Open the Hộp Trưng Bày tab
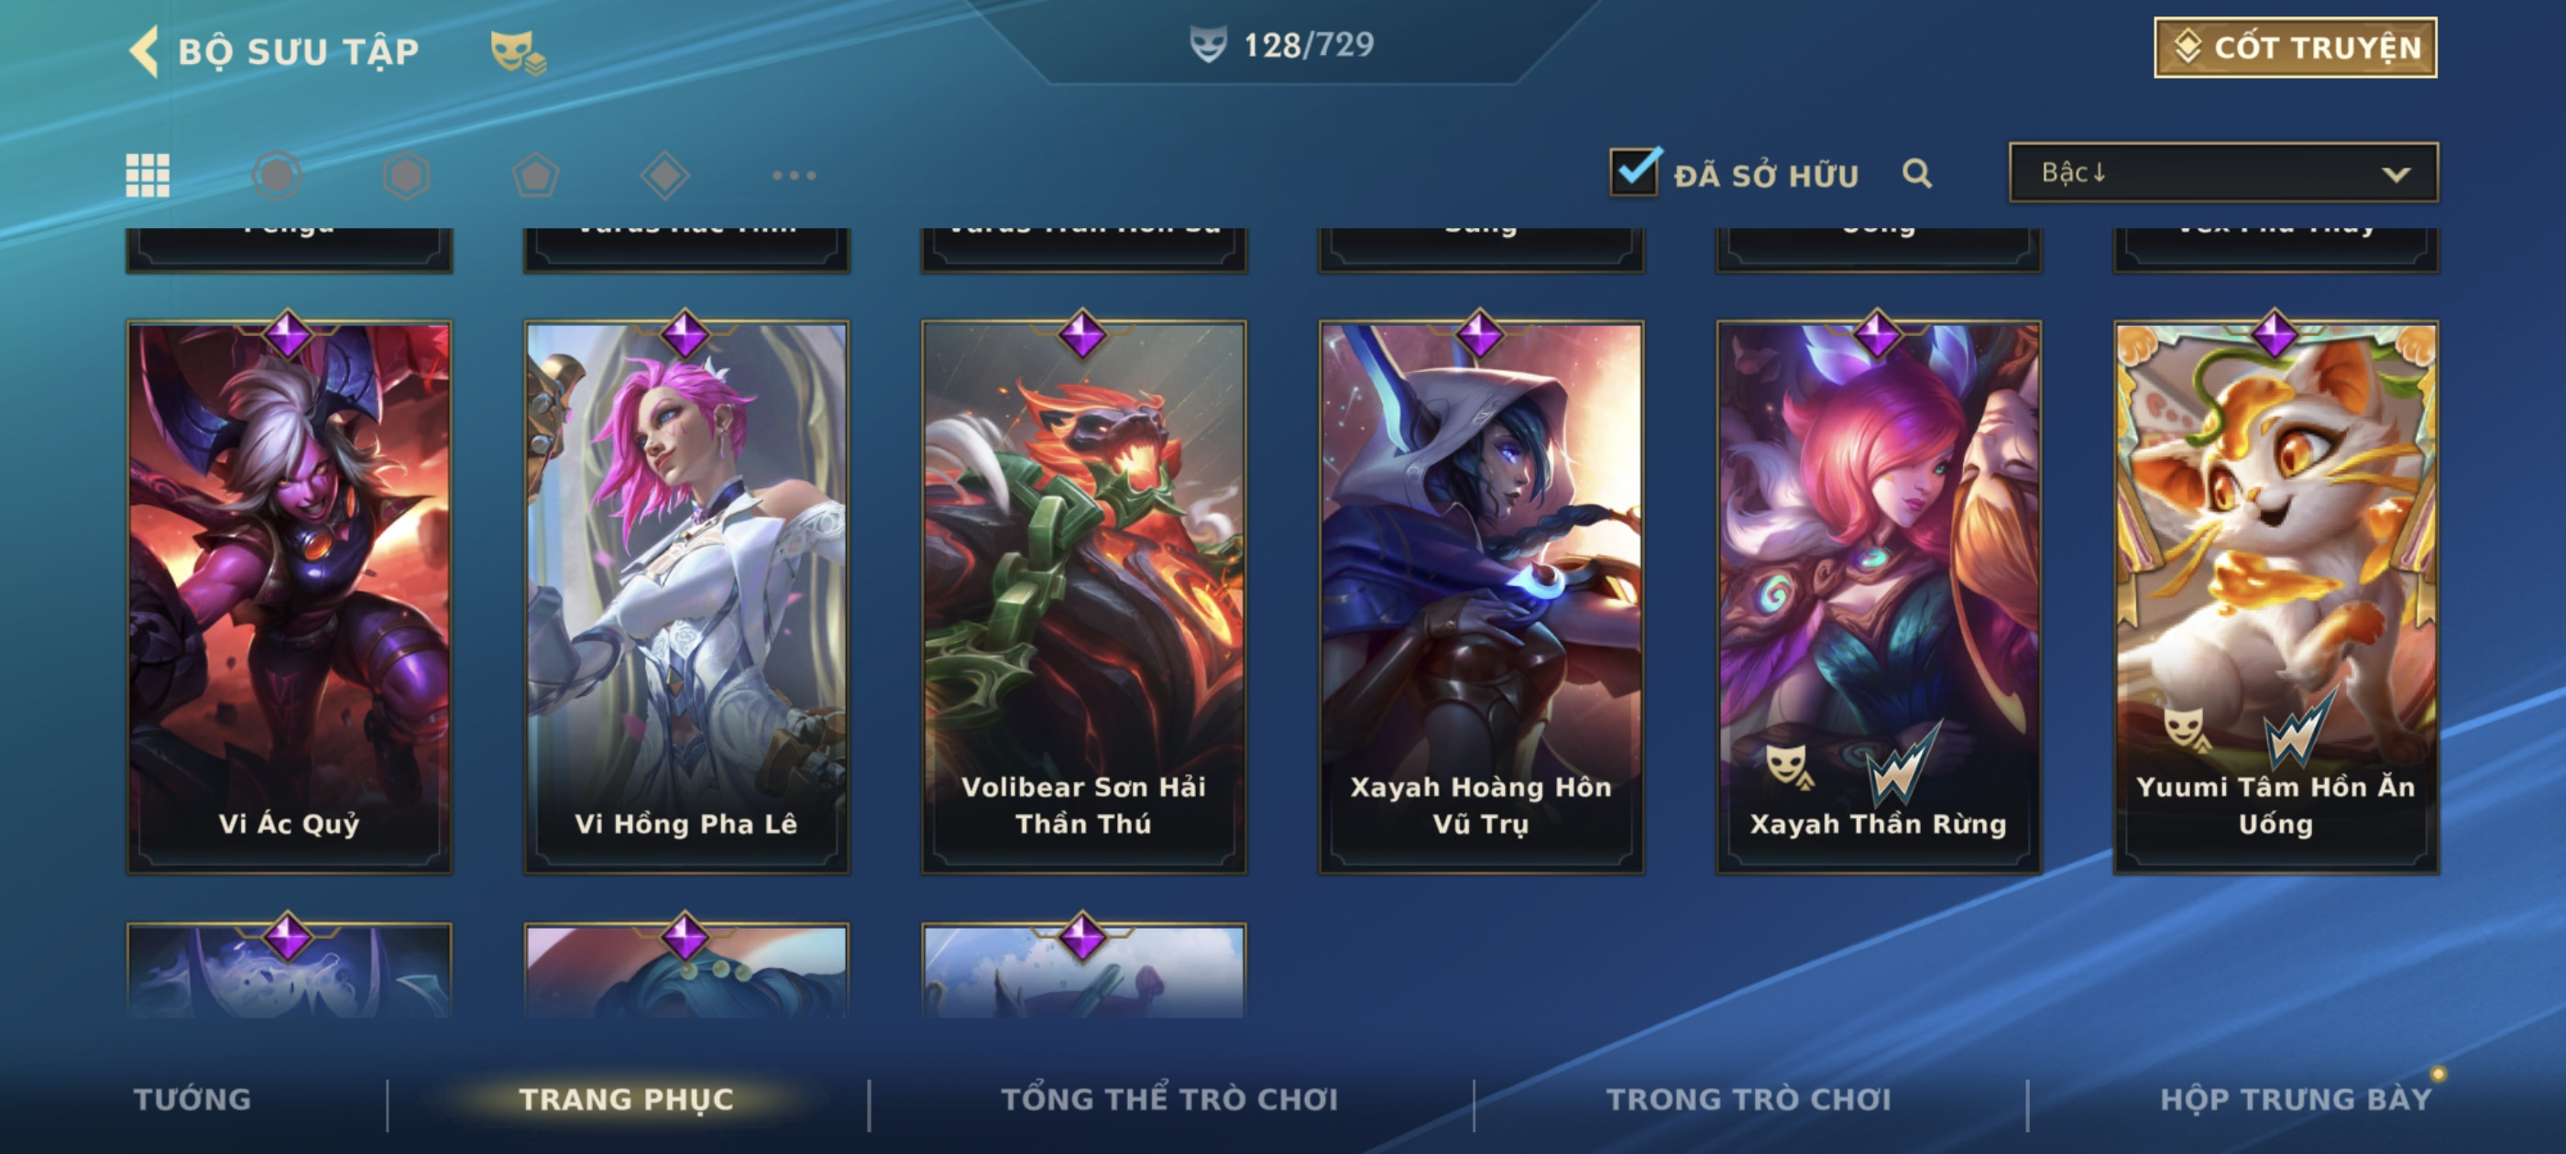The width and height of the screenshot is (2566, 1154). click(2295, 1099)
